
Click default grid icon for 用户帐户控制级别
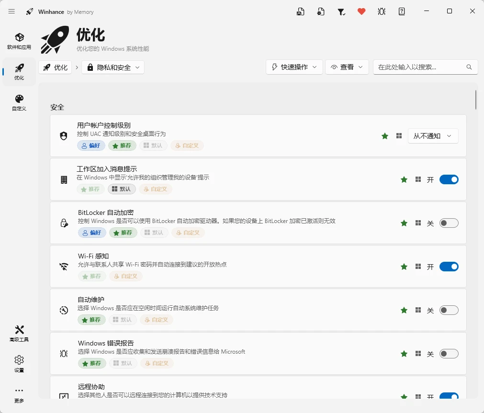399,136
